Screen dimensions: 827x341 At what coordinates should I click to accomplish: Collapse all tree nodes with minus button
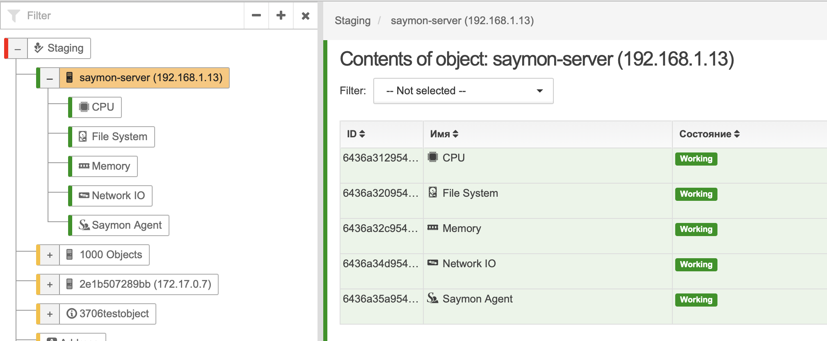click(x=256, y=16)
